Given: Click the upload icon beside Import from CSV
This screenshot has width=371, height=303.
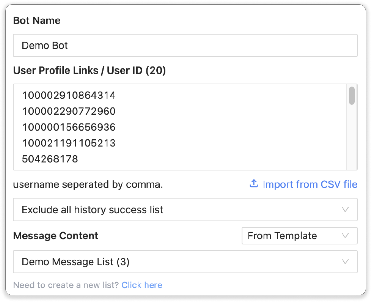Looking at the screenshot, I should point(254,184).
